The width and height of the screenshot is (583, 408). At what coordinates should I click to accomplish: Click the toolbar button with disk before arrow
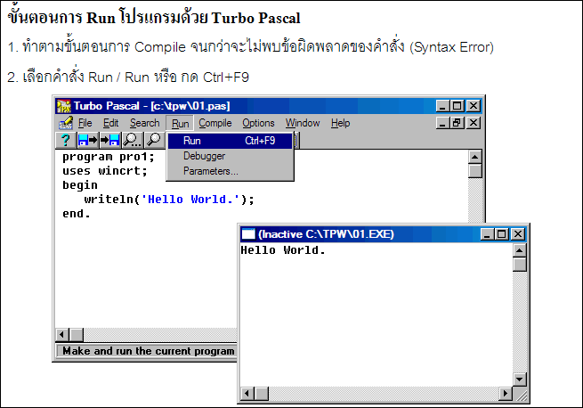pyautogui.click(x=88, y=140)
